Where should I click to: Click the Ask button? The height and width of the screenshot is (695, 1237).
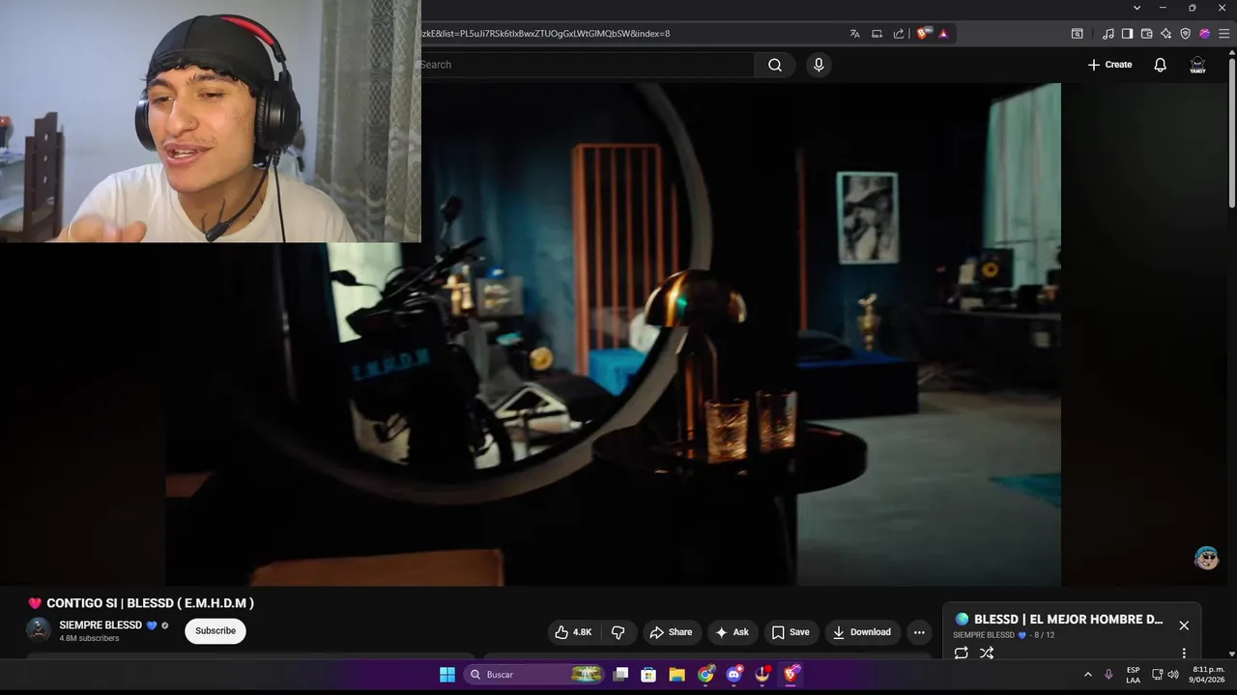732,632
